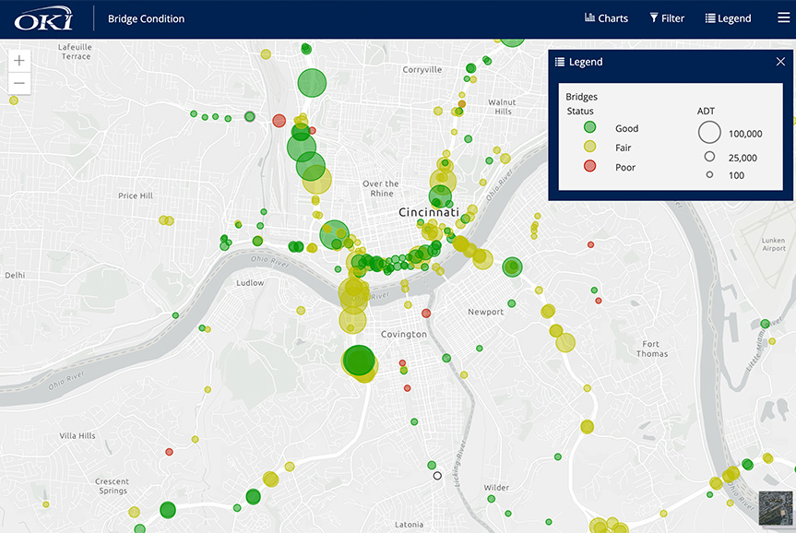Click the Poor status red legend swatch
Image resolution: width=796 pixels, height=533 pixels.
click(x=590, y=167)
